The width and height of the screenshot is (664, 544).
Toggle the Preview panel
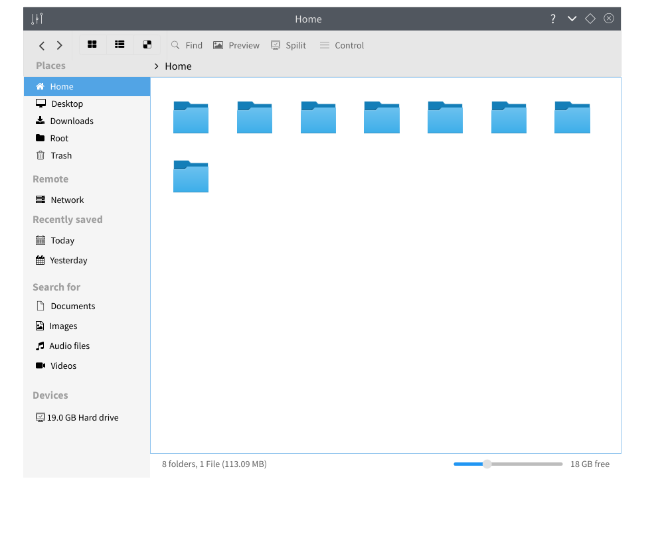[236, 45]
